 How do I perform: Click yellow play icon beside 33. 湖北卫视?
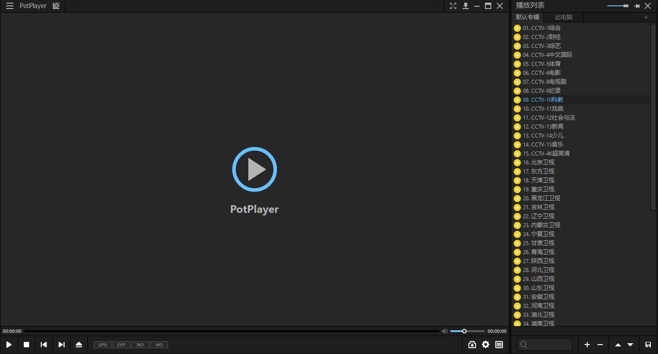(x=517, y=315)
